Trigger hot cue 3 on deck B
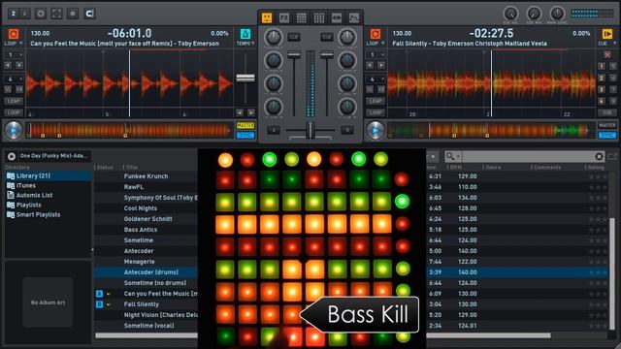Screen dimensions: 621x349 [602, 90]
